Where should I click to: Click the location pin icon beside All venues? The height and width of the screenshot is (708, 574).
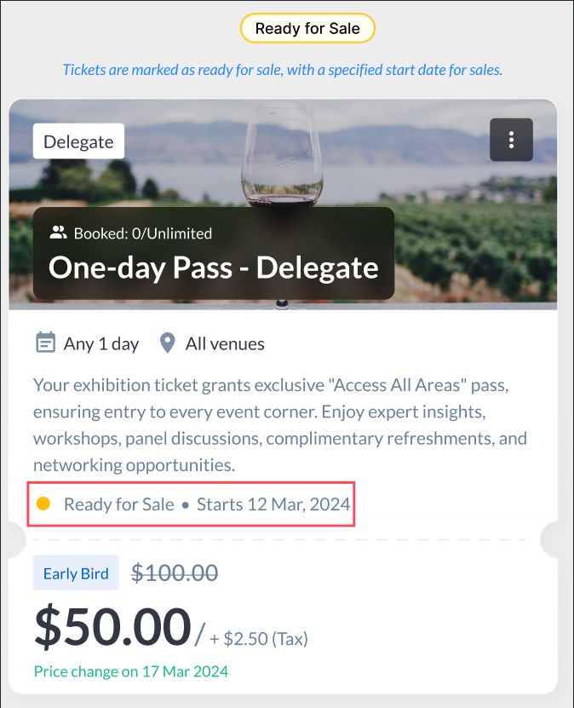tap(168, 343)
